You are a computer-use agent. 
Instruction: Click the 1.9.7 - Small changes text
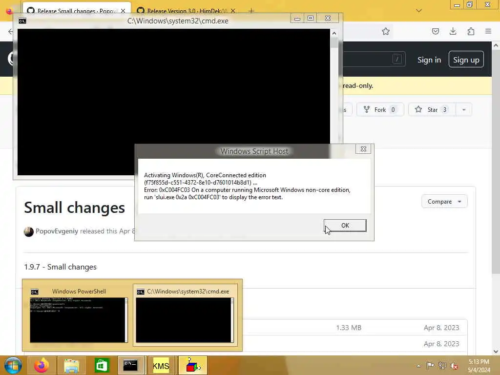pos(60,267)
